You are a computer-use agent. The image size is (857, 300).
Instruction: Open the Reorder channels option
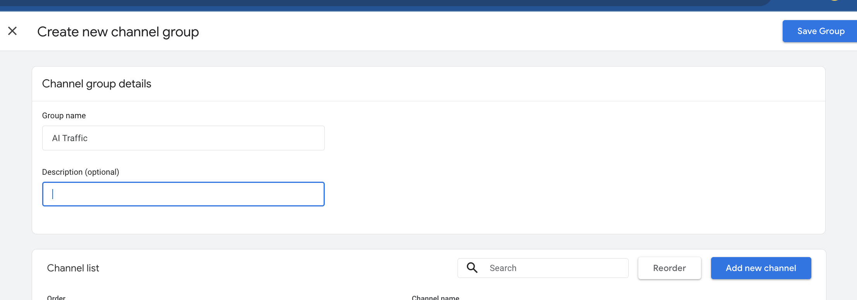point(669,268)
